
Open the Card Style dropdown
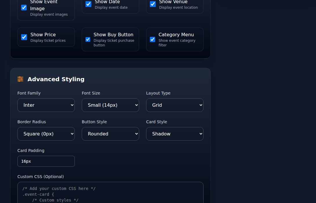pyautogui.click(x=175, y=134)
